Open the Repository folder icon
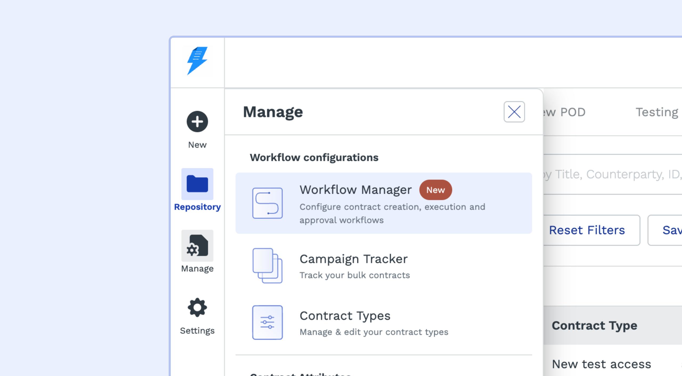Screen dimensions: 682x376 tap(197, 184)
